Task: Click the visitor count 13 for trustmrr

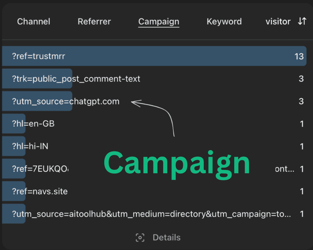Action: (x=299, y=57)
